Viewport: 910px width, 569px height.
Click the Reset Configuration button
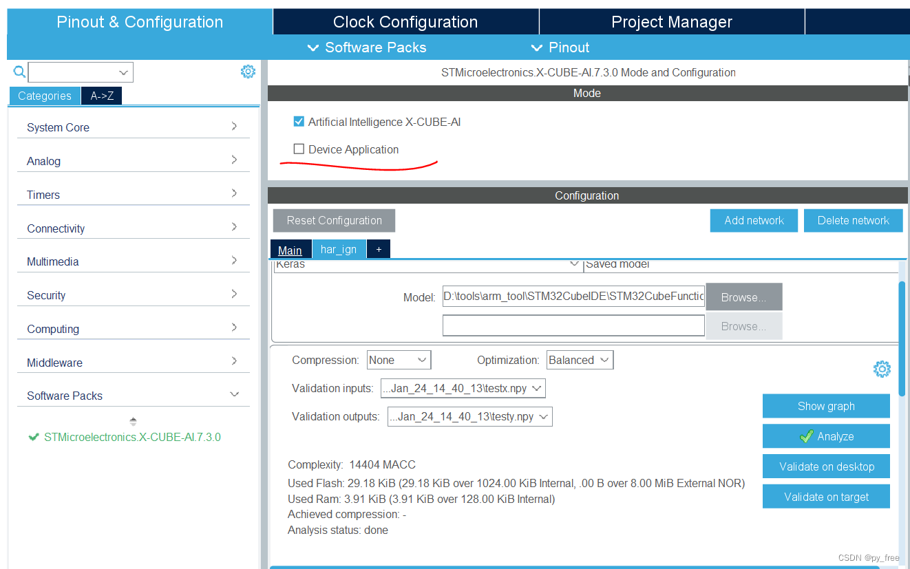point(334,220)
